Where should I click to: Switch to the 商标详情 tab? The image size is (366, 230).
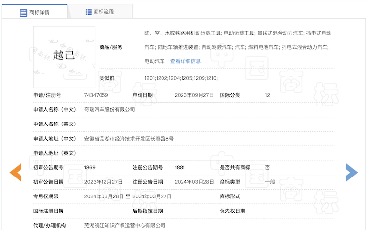pos(40,12)
